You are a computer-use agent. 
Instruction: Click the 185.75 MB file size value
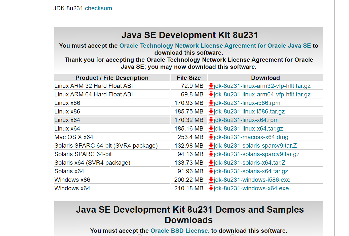pos(189,111)
